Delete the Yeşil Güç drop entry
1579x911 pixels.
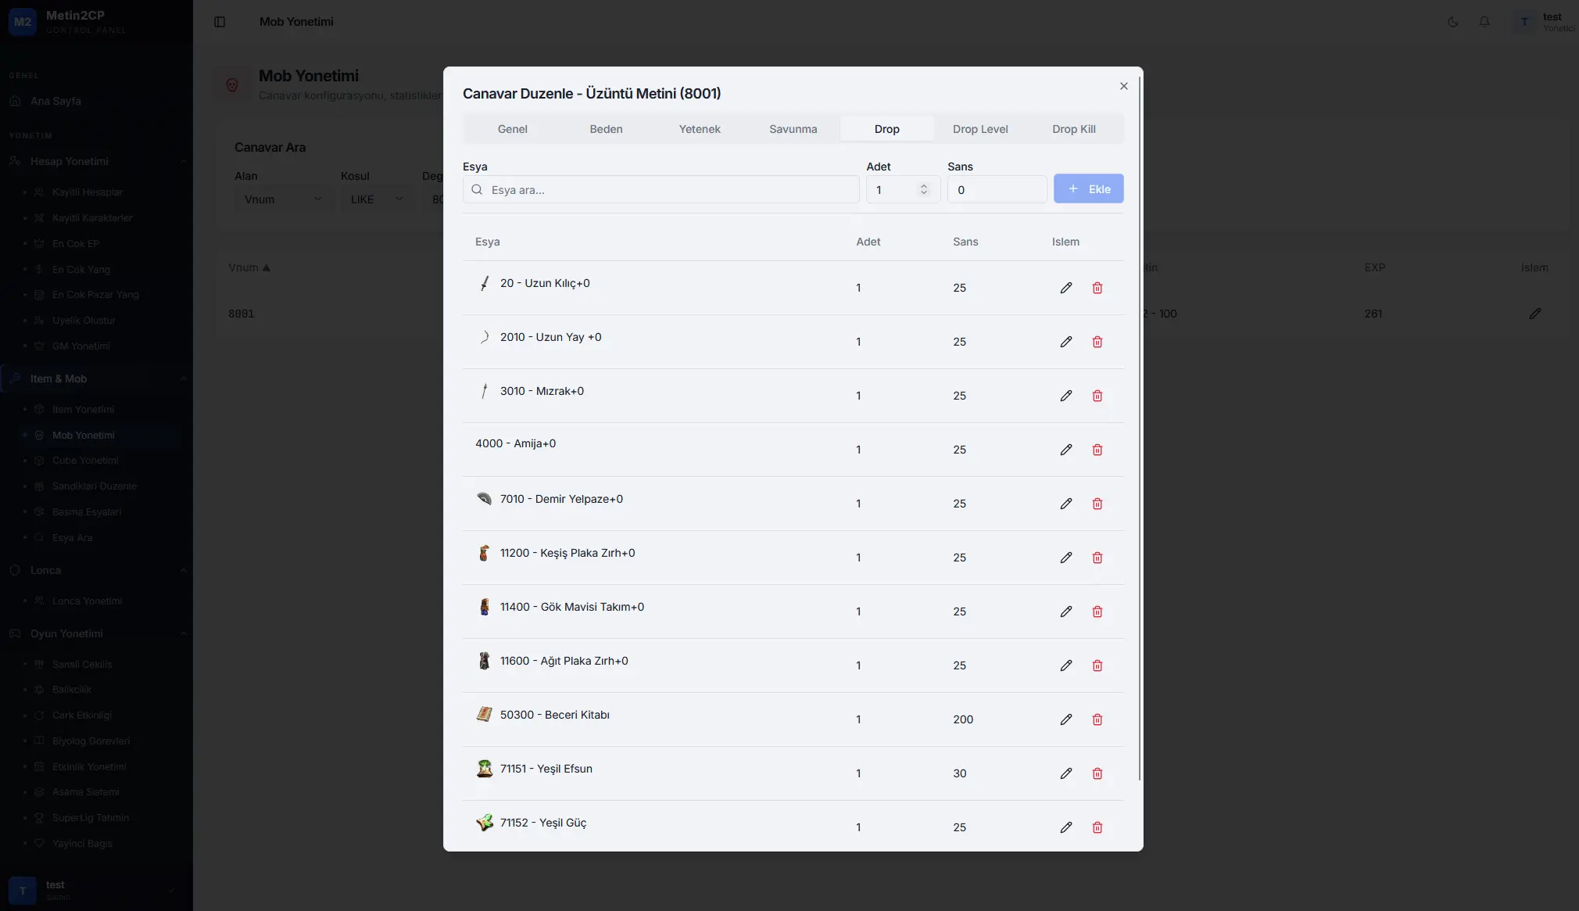pos(1097,827)
